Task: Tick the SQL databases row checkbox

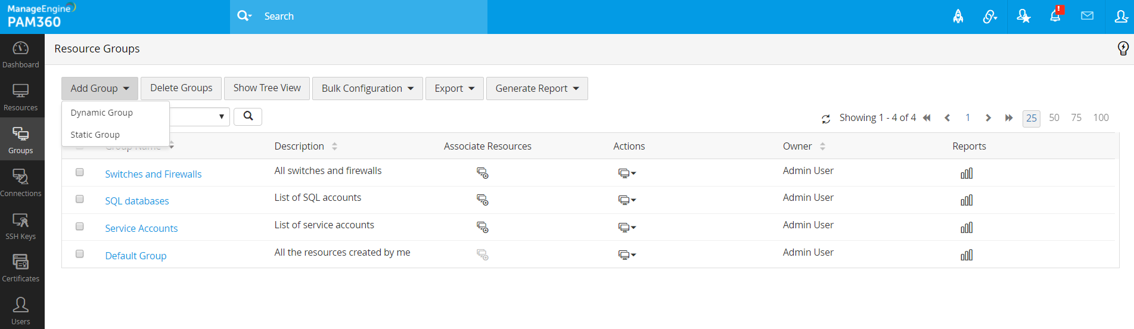Action: coord(79,199)
